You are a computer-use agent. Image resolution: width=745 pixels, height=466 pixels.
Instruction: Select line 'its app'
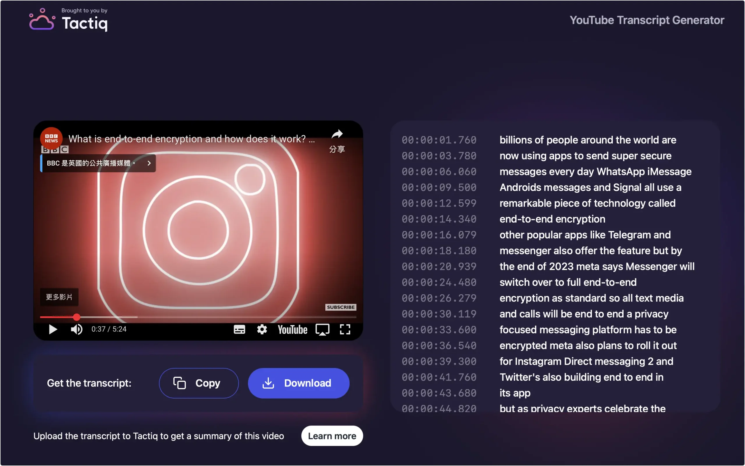[x=515, y=393]
